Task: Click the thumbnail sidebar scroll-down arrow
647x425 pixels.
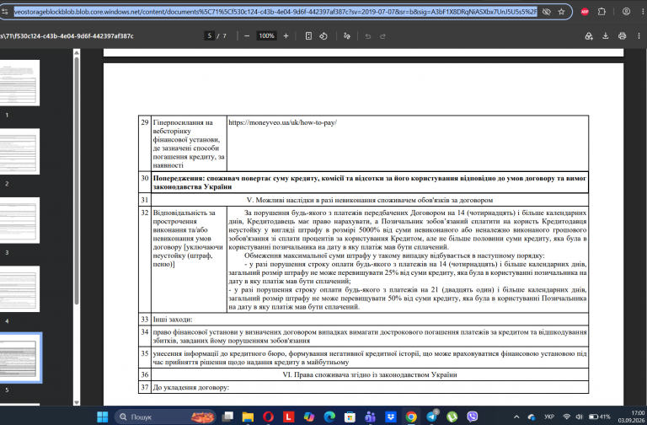Action: pos(77,402)
